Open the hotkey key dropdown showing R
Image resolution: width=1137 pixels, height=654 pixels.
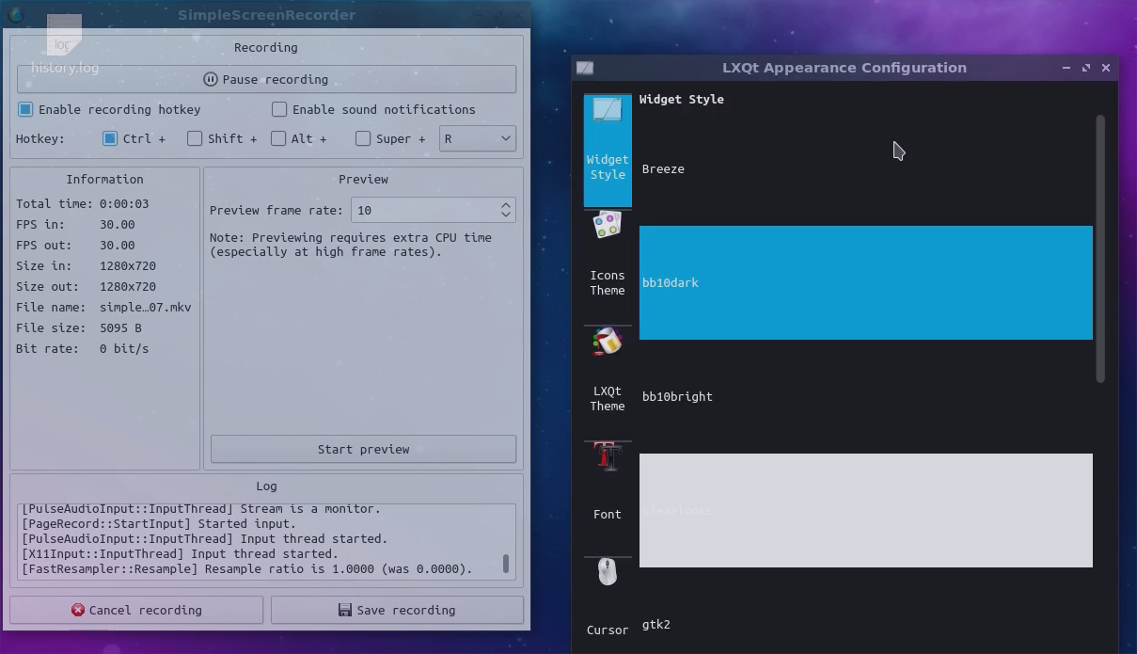coord(477,138)
